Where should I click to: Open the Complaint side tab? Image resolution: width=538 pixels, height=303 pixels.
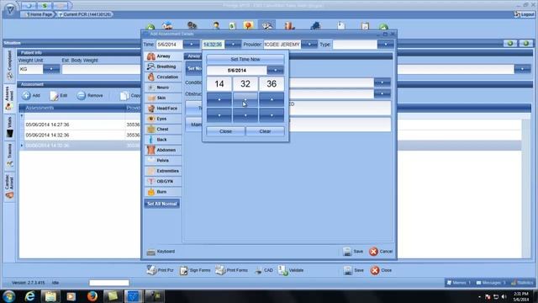[x=9, y=65]
